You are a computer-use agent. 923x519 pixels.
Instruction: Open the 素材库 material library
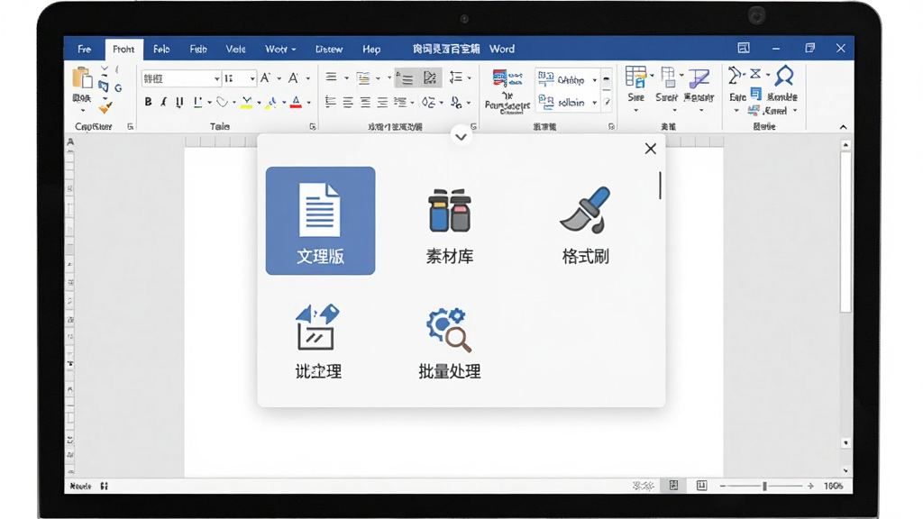coord(450,226)
